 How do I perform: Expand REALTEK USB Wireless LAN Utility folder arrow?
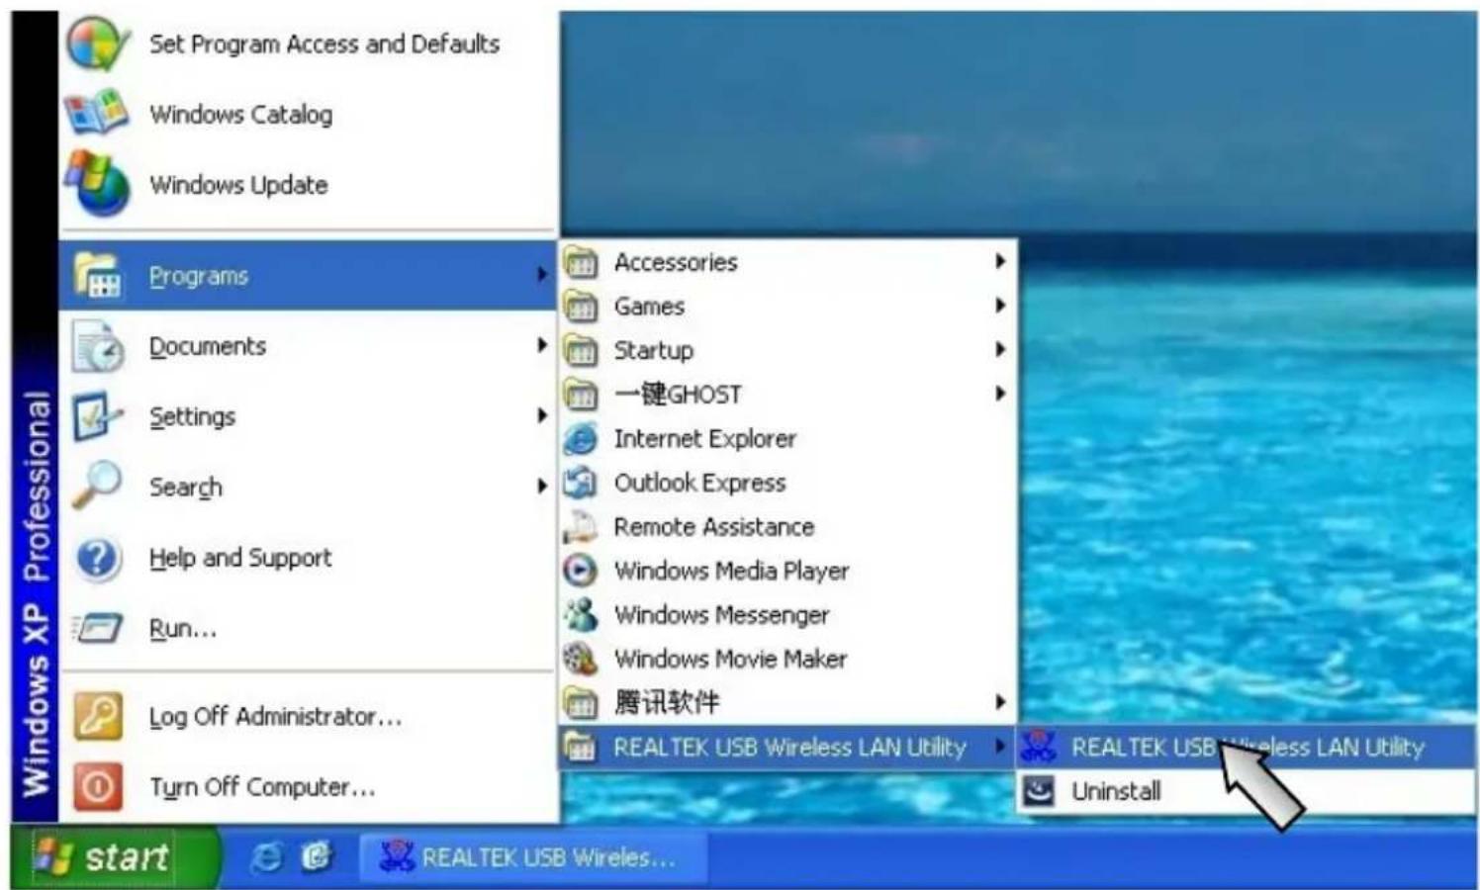1000,746
